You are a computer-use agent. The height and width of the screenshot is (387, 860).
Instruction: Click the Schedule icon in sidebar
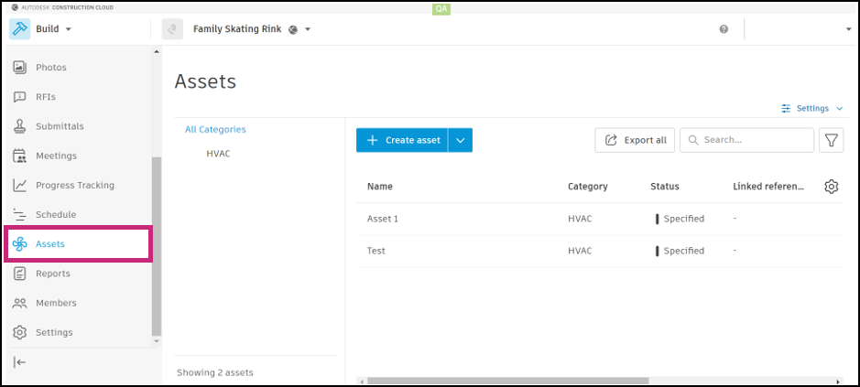19,214
